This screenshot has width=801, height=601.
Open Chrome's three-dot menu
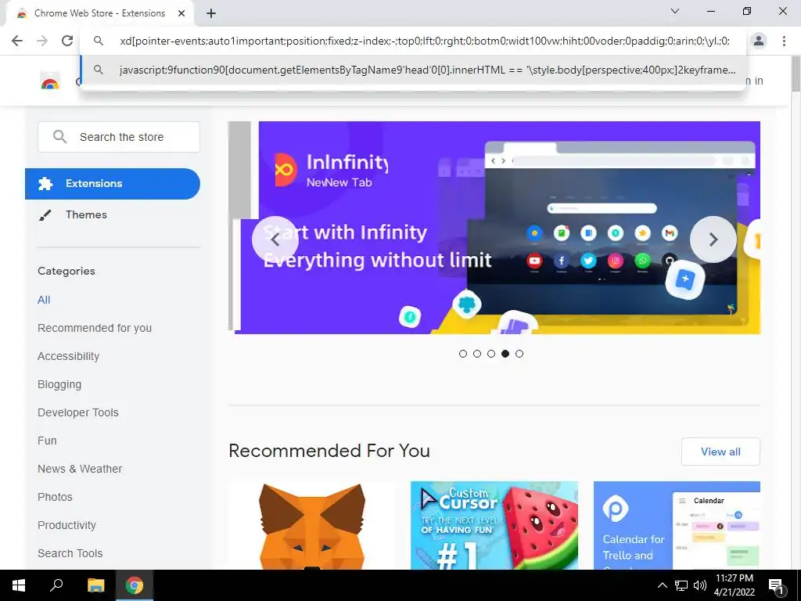coord(784,41)
